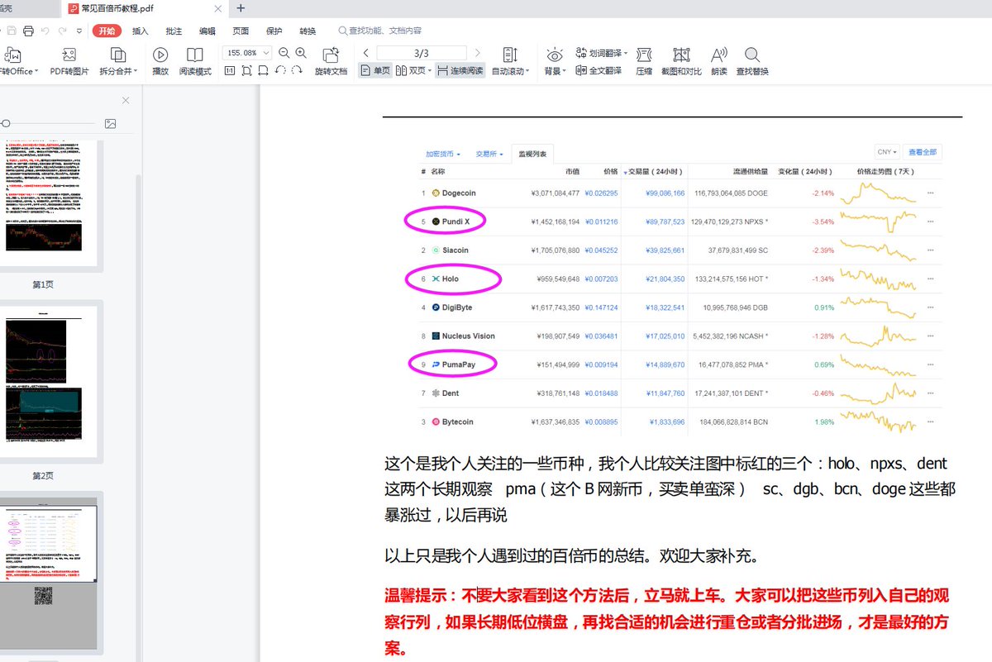Click the DigiByte name in table

pyautogui.click(x=457, y=307)
